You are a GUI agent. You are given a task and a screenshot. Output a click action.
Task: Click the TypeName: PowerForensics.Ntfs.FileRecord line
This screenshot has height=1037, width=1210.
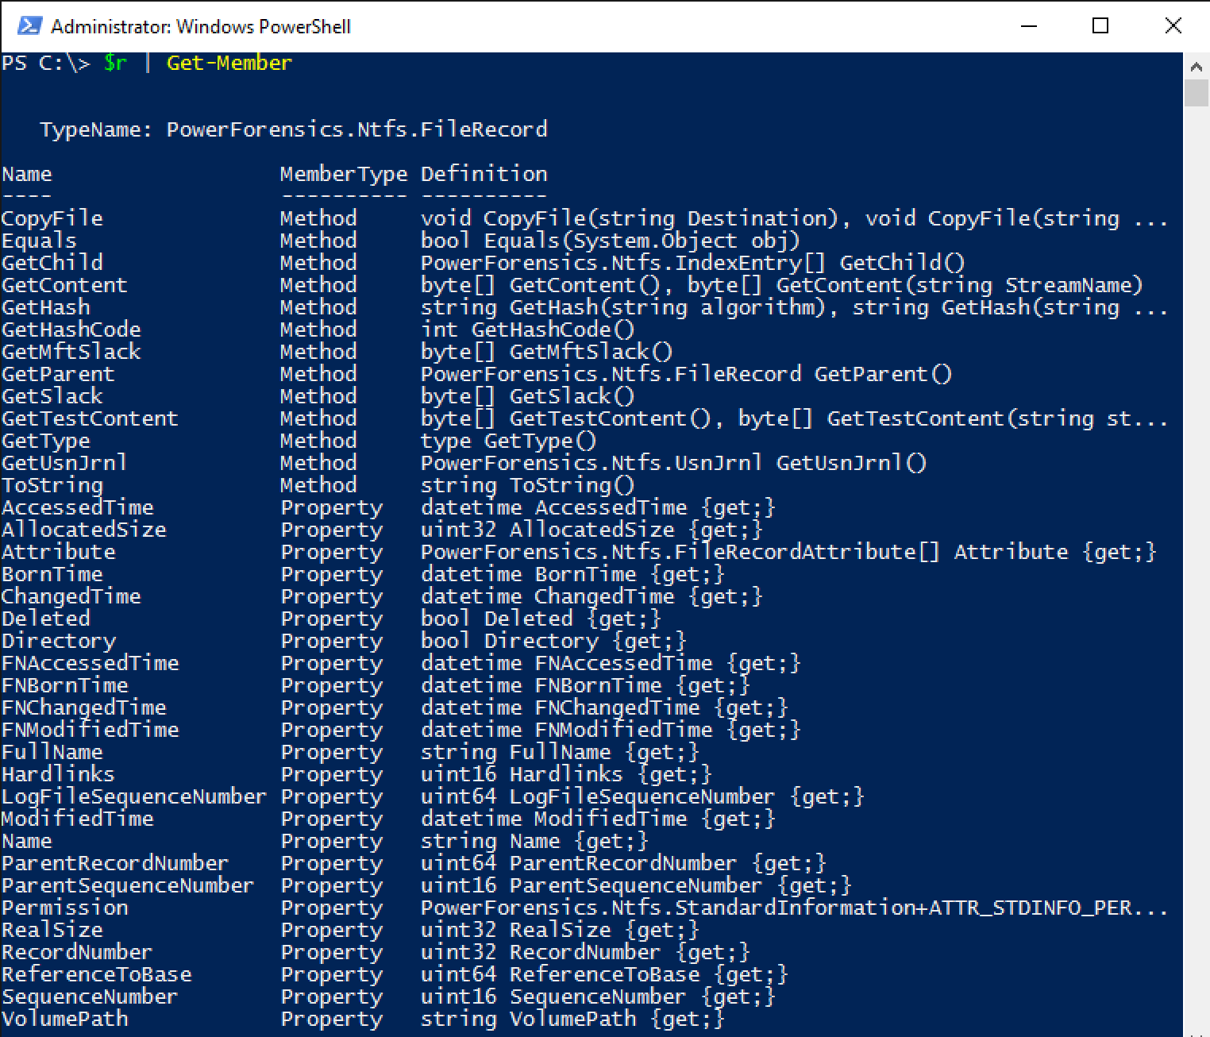pos(294,129)
